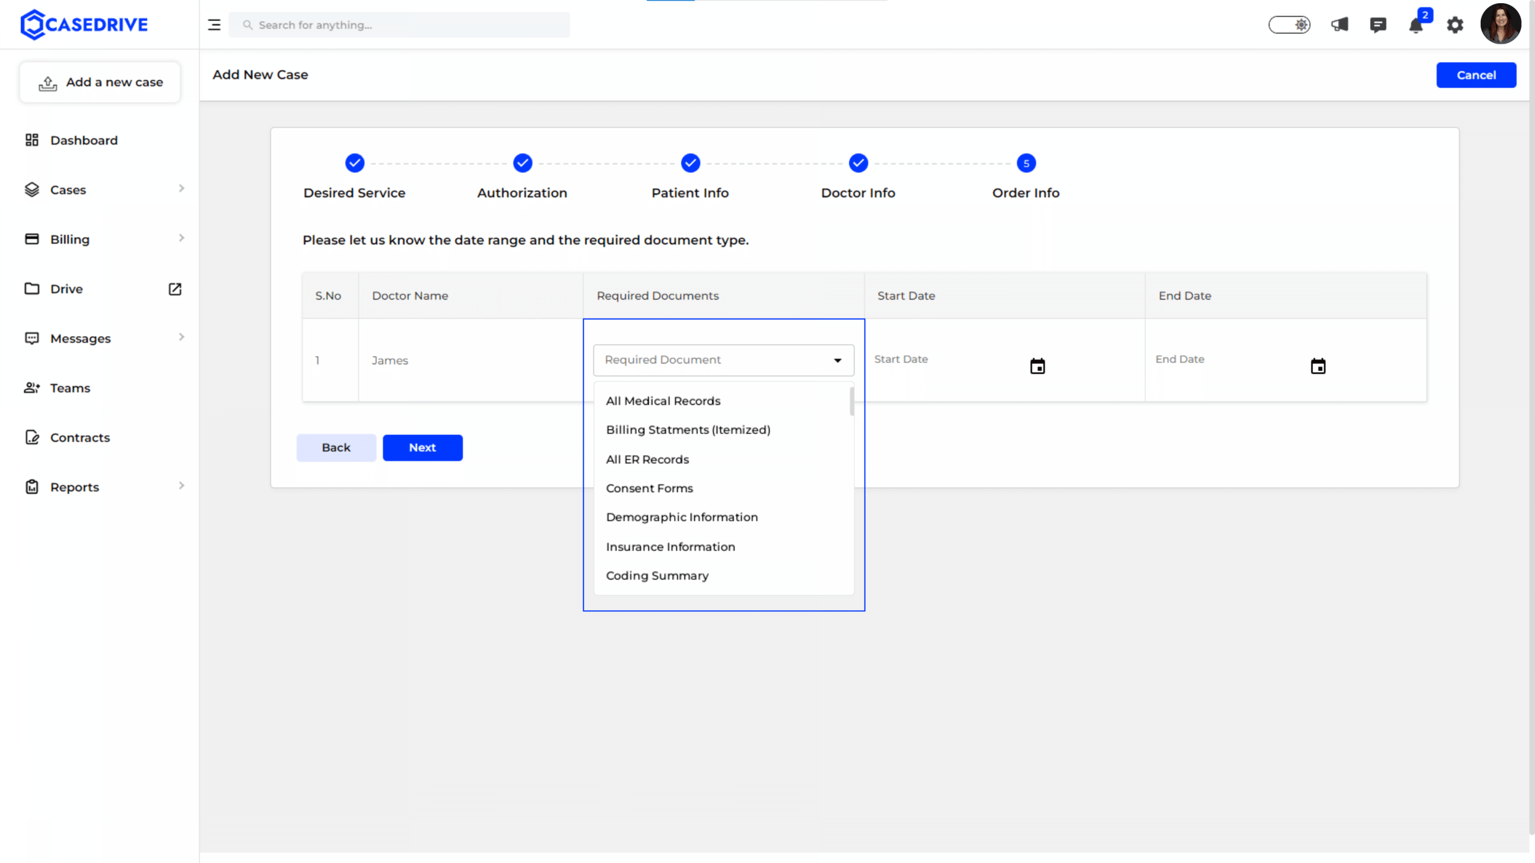Open the user profile avatar
This screenshot has height=863, width=1535.
click(1500, 24)
